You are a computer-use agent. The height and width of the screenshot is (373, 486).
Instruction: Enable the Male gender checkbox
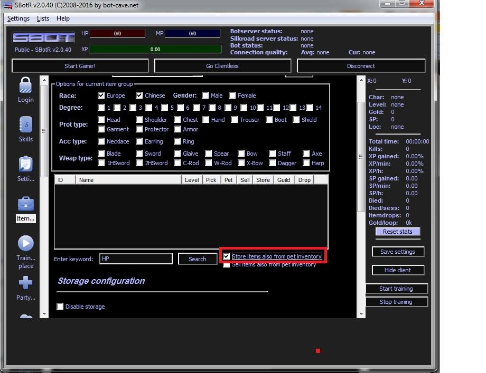coord(205,95)
